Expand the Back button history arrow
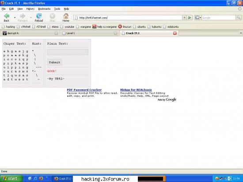The image size is (243, 182). pos(15,18)
